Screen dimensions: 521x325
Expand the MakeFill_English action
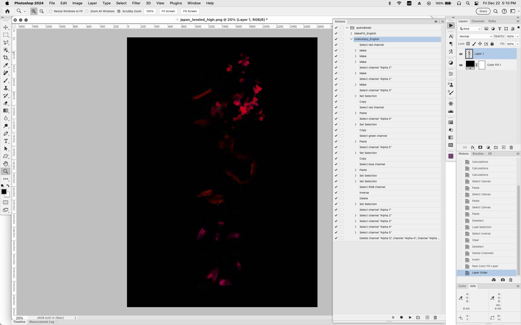pyautogui.click(x=351, y=33)
